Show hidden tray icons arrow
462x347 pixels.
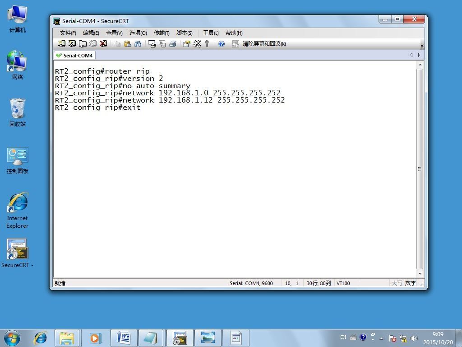point(381,338)
